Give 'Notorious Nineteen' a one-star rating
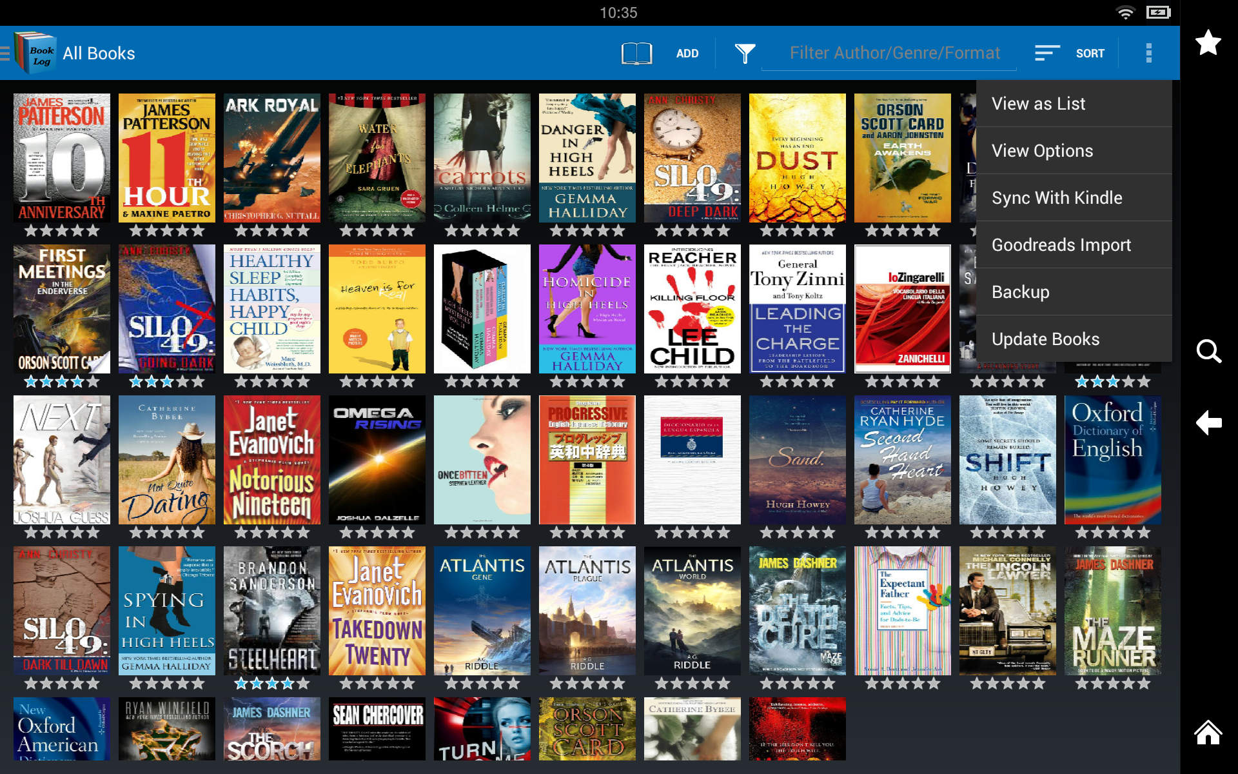Screen dimensions: 1238x774 [241, 532]
